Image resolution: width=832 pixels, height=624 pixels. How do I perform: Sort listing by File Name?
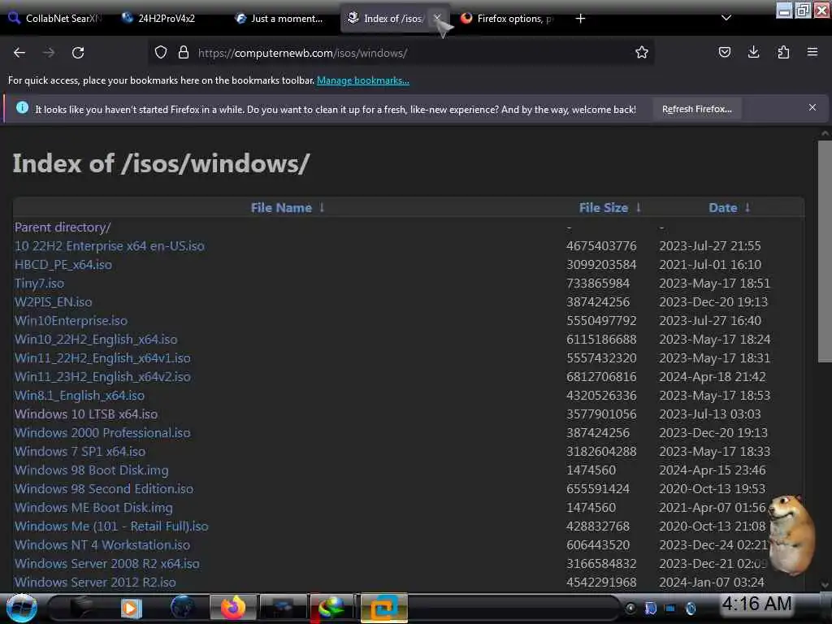pos(281,207)
